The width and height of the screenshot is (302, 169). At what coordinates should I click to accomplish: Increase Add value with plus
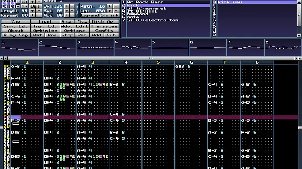(67, 15)
